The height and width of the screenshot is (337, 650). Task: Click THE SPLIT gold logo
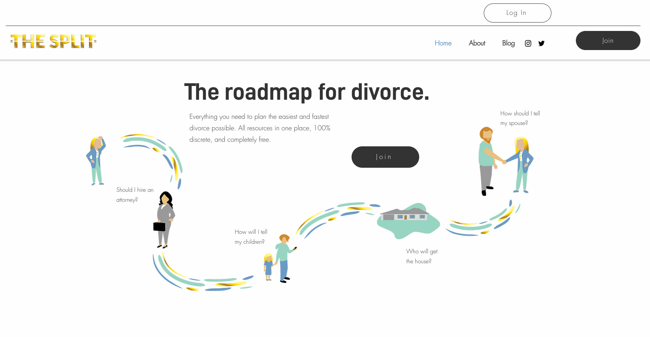(53, 41)
